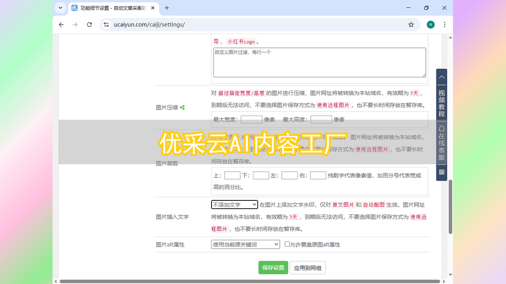Open a new browser tab
506x284 pixels.
[x=167, y=8]
